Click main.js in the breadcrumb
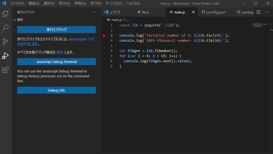This screenshot has width=273, height=154. click(117, 20)
